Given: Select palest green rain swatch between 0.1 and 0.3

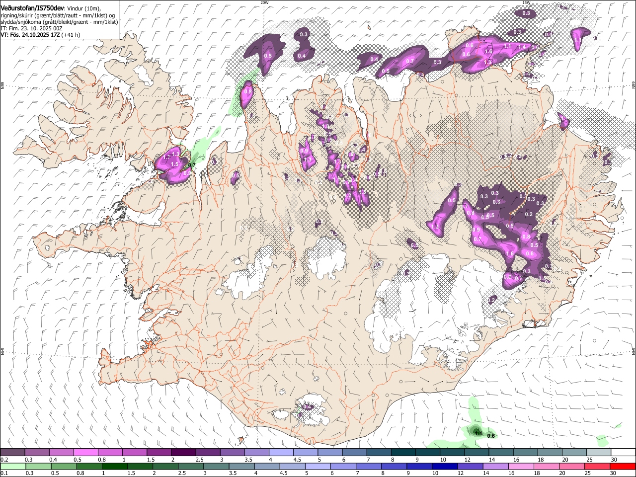Looking at the screenshot, I should tap(13, 466).
